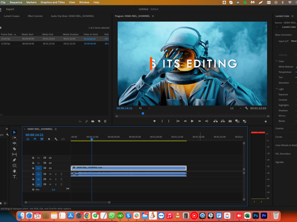Switch to Audio Clip Mixer tab

72,16
